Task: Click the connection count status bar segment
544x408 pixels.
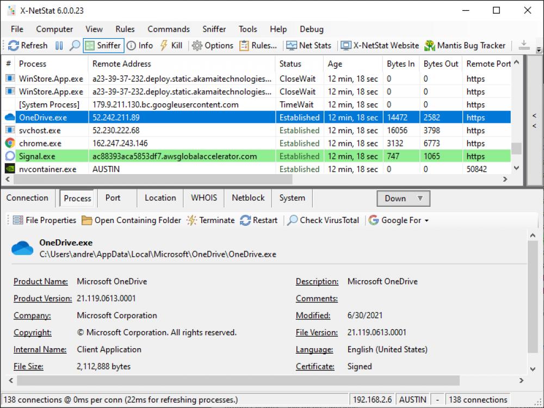Action: (x=478, y=399)
